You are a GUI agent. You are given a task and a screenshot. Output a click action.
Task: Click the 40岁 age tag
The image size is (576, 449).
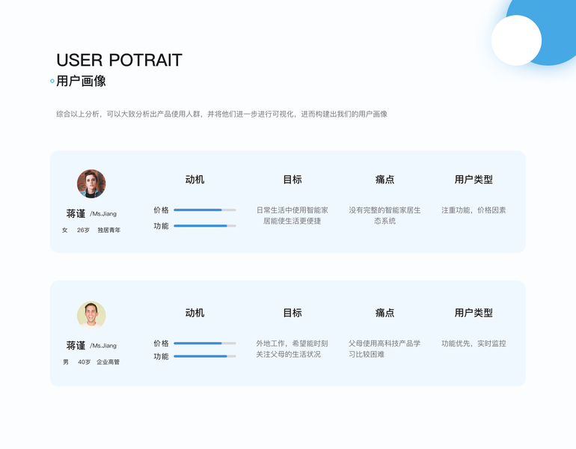click(84, 362)
